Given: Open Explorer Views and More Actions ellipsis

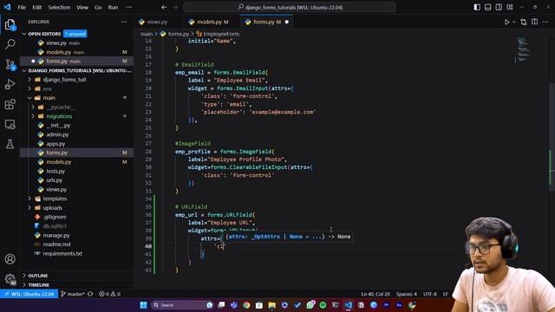Looking at the screenshot, I should tap(124, 22).
